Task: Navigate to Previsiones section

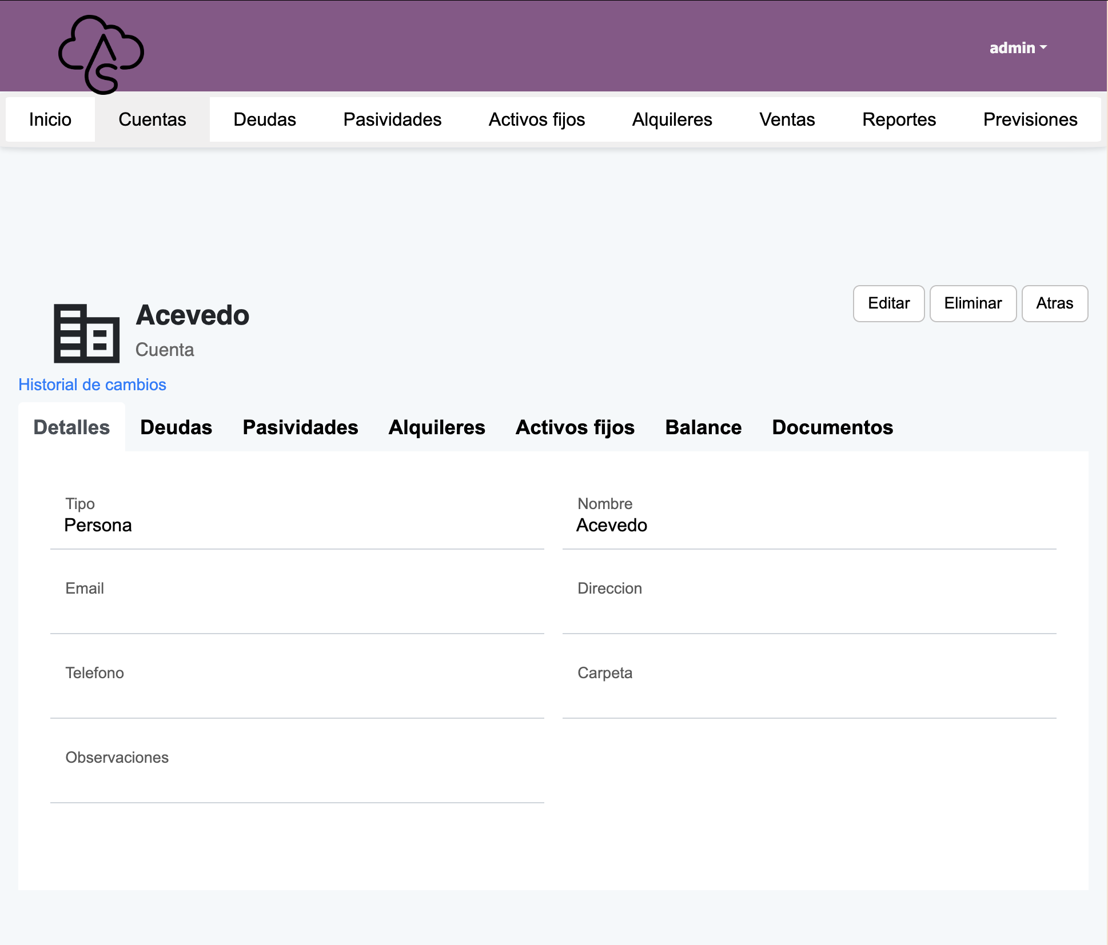Action: pos(1030,119)
